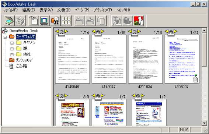Go to next page of document 4306007
209x134 pixels.
[175, 31]
